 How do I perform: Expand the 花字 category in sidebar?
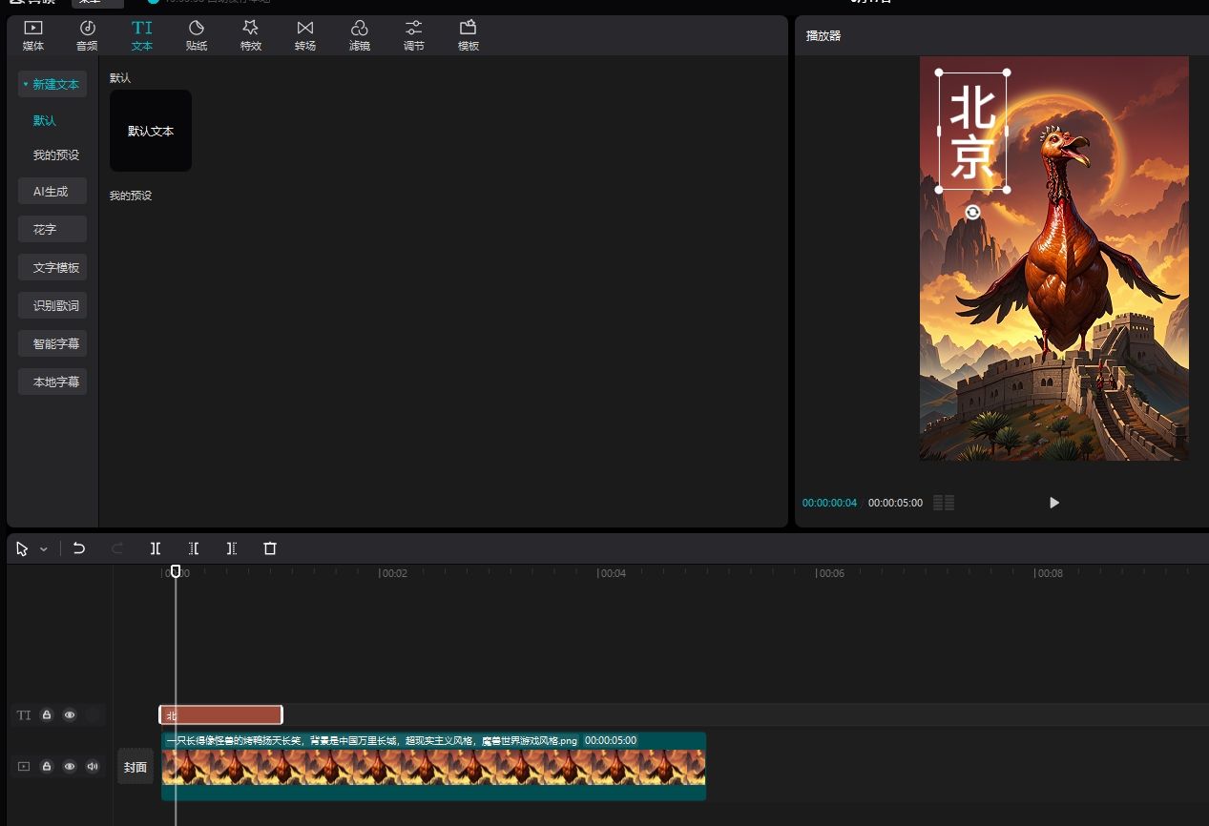click(52, 229)
